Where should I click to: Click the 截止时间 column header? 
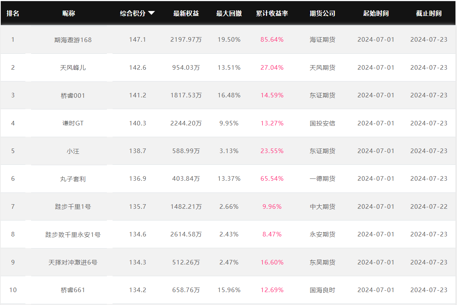click(429, 13)
